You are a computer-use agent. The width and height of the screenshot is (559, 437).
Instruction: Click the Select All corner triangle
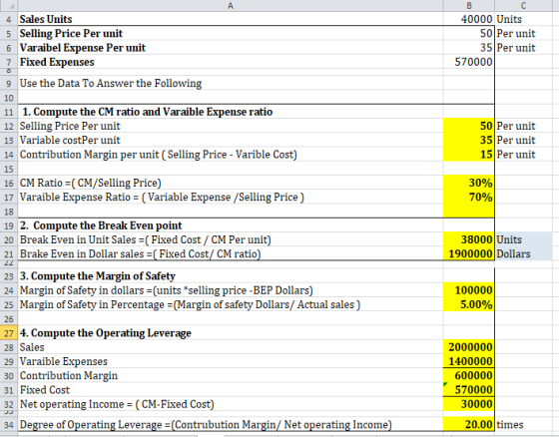(x=12, y=6)
